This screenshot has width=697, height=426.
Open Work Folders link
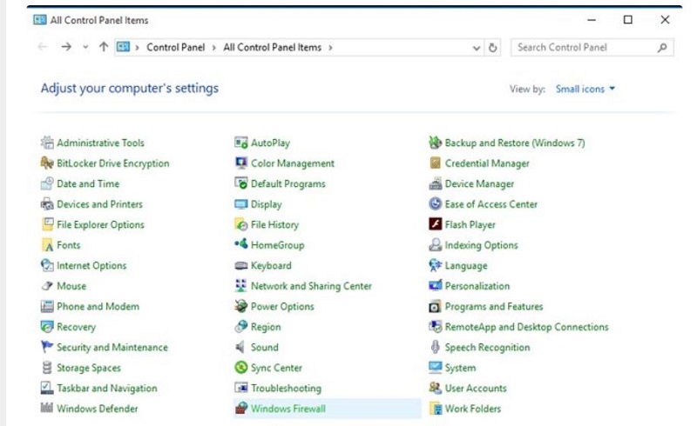472,409
